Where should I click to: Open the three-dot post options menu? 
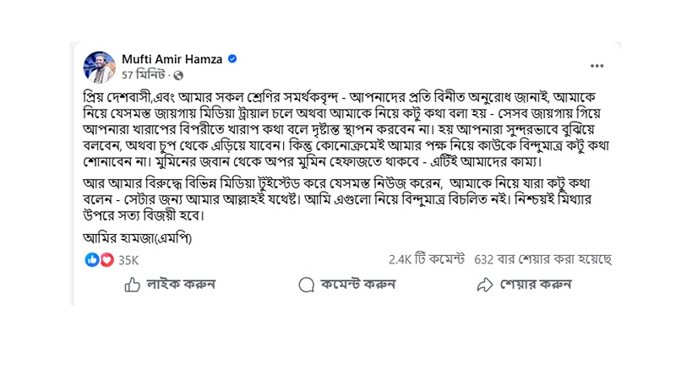(597, 66)
